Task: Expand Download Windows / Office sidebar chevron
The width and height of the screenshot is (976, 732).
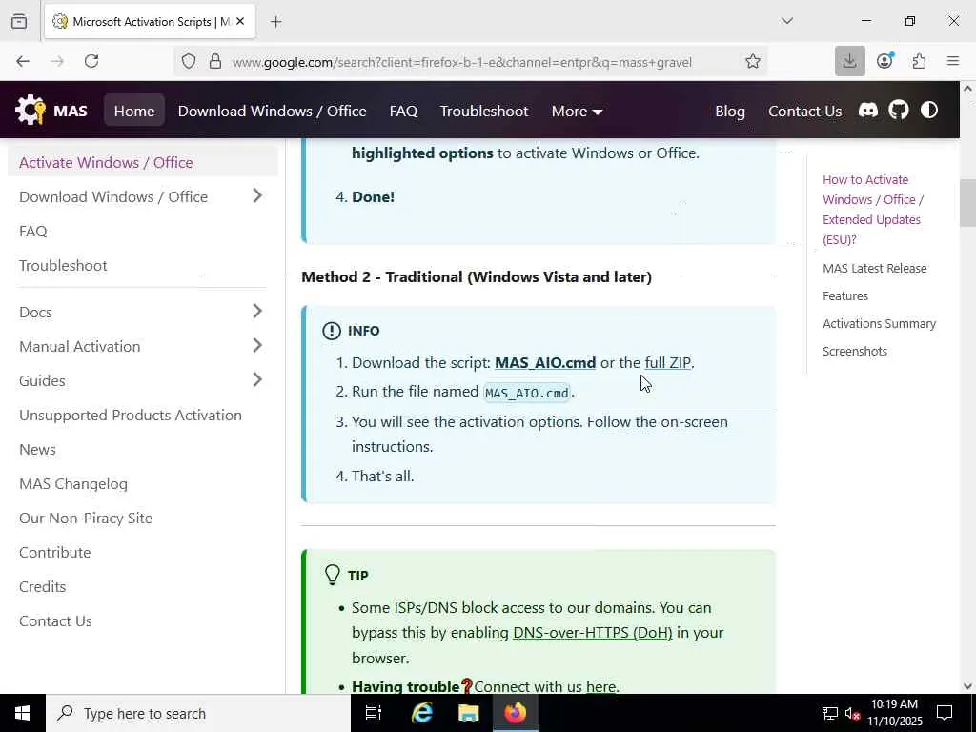Action: coord(257,196)
